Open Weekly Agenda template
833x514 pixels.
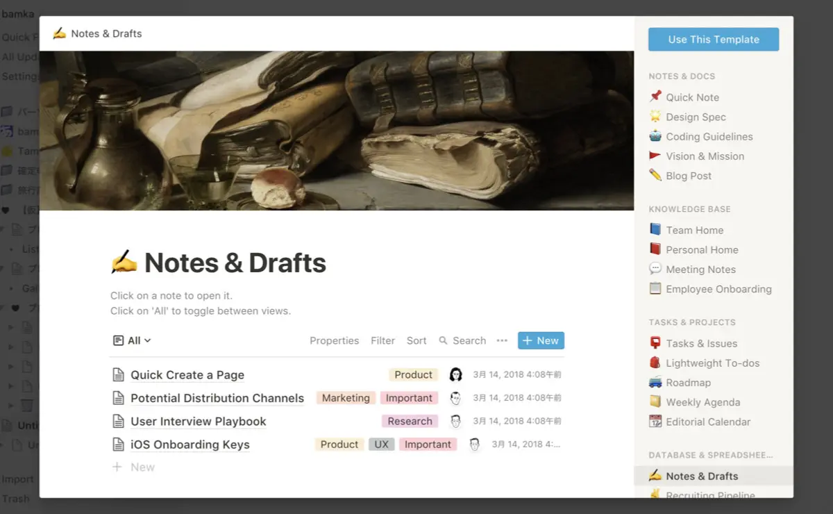pyautogui.click(x=702, y=402)
